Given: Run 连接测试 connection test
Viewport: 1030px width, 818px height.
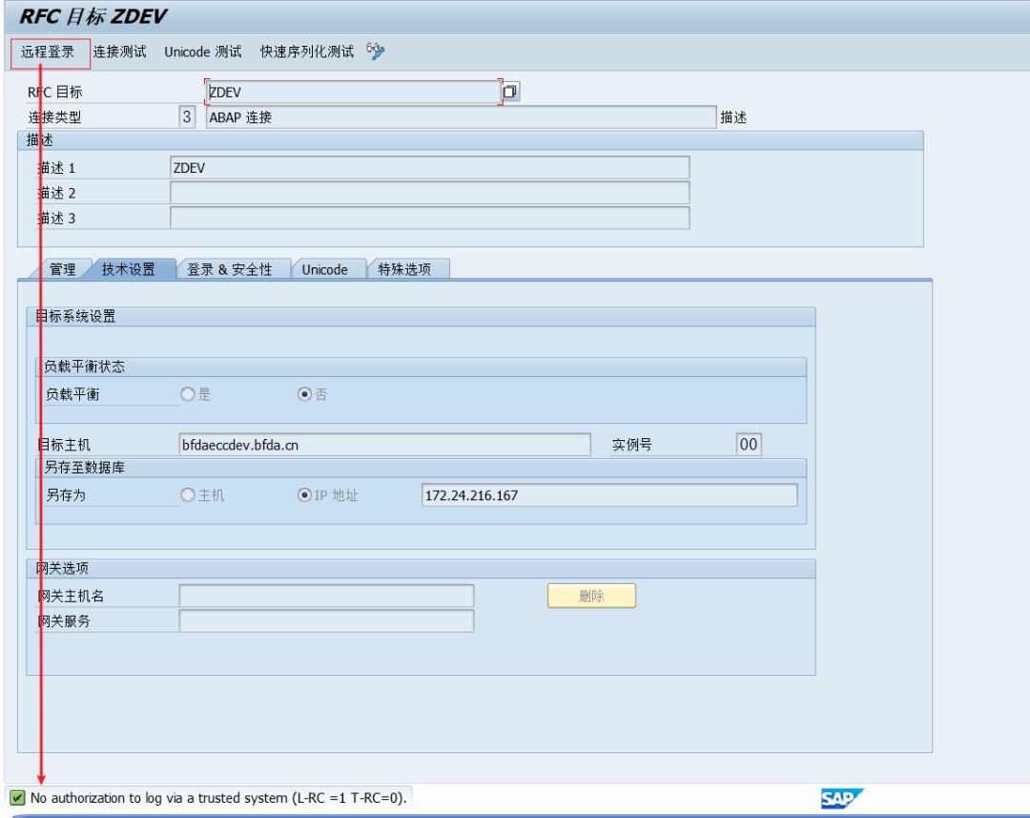Looking at the screenshot, I should (x=119, y=52).
